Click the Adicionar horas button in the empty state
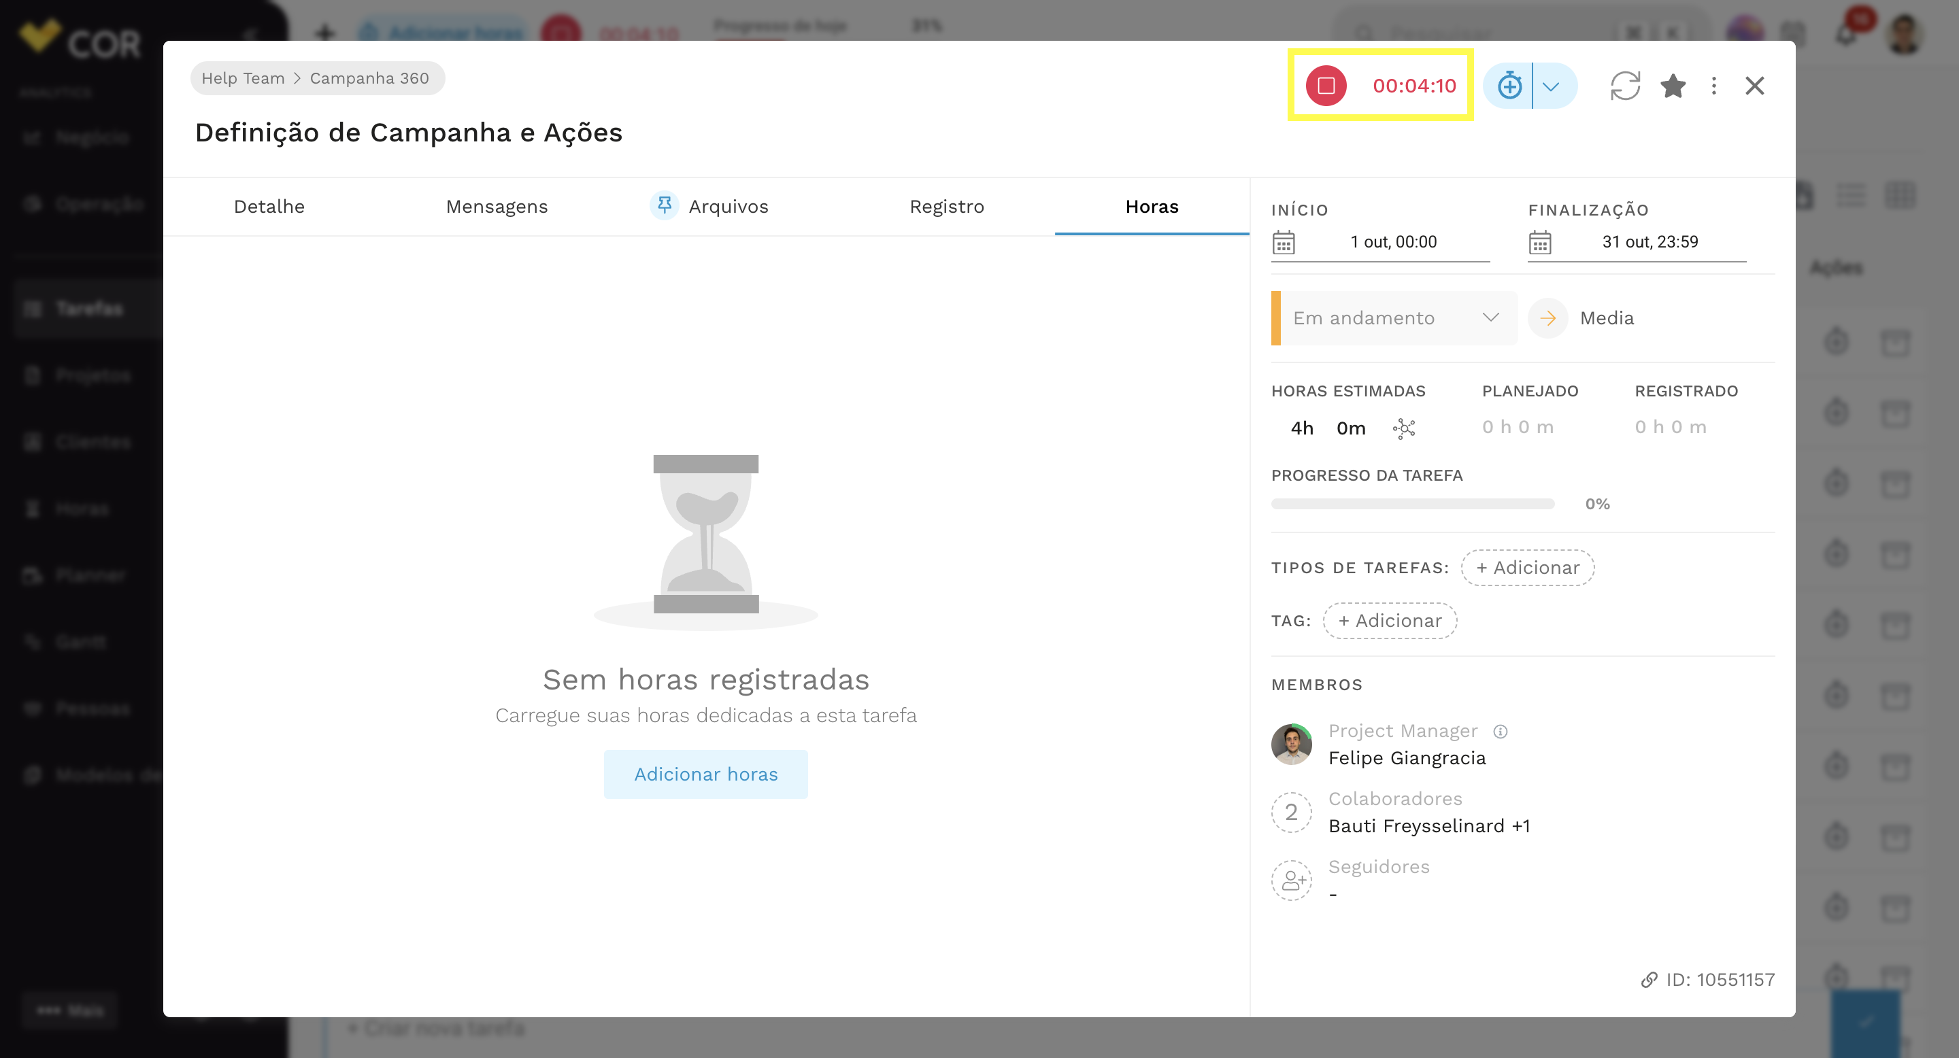The height and width of the screenshot is (1058, 1959). (705, 774)
